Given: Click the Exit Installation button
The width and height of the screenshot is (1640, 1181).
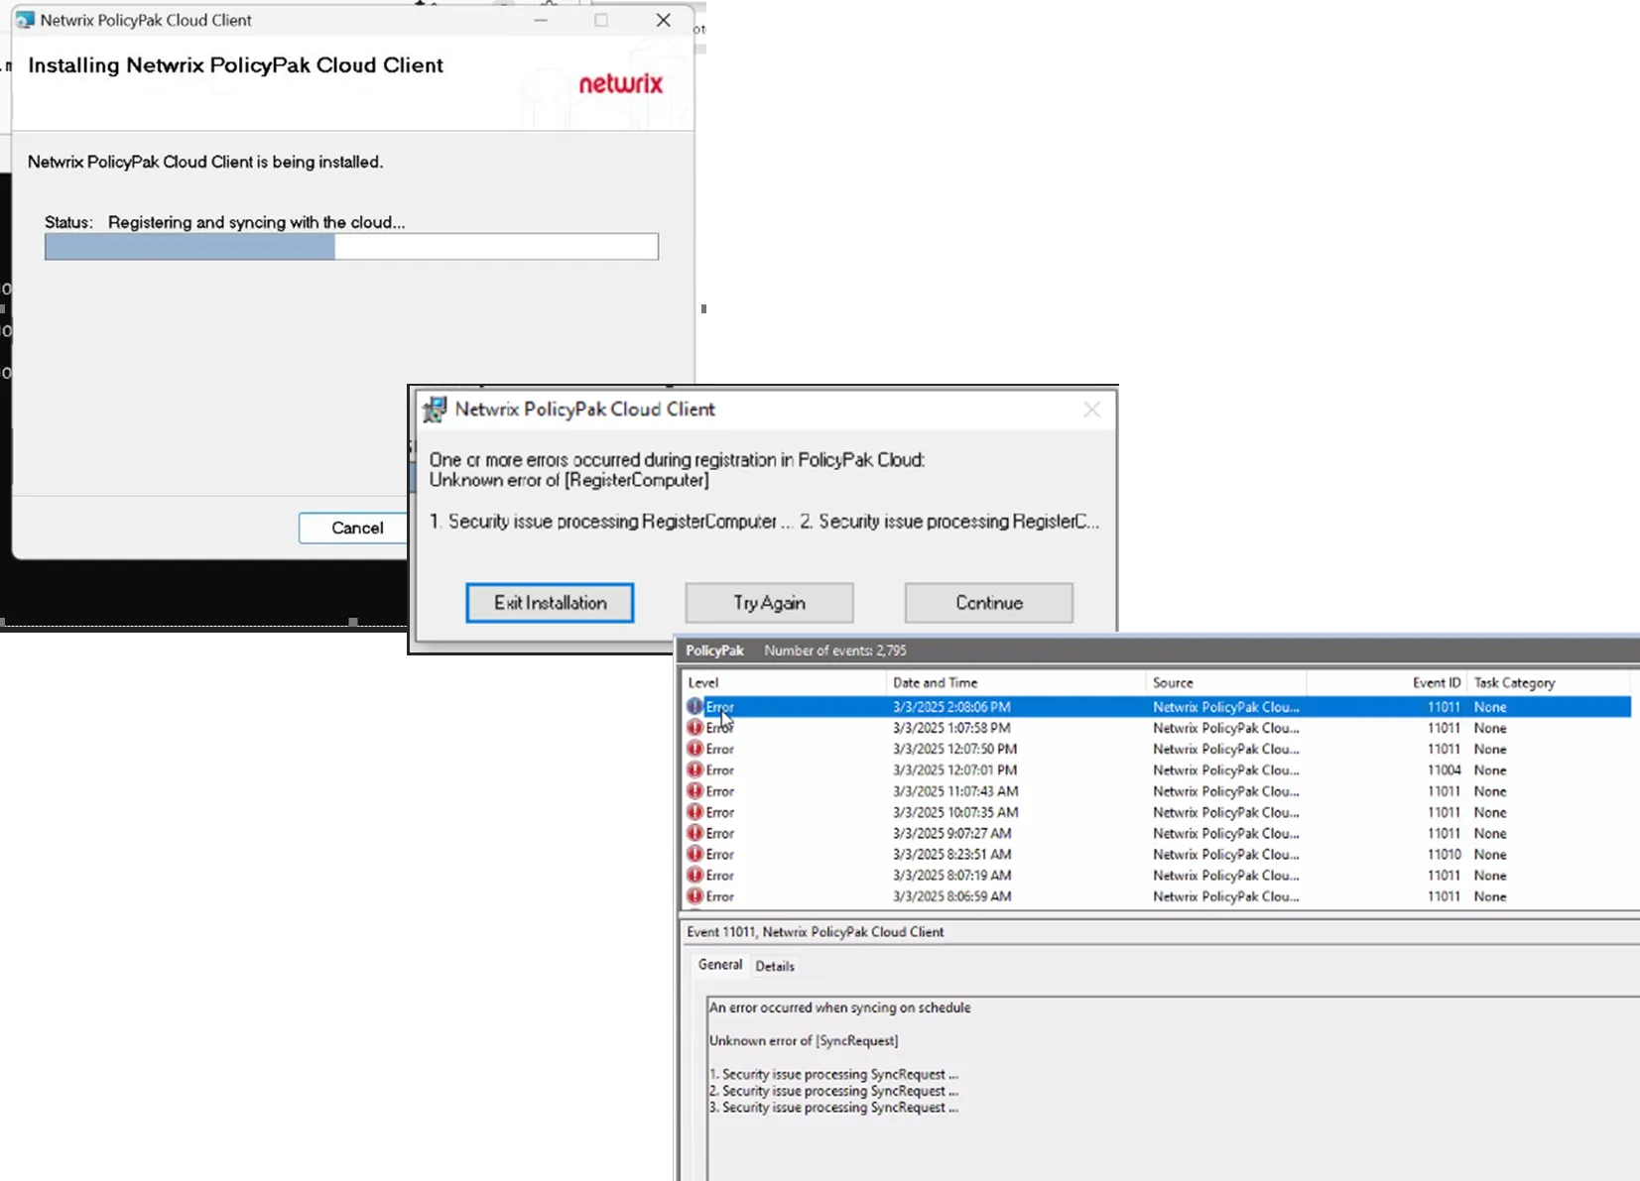Looking at the screenshot, I should click(x=550, y=603).
